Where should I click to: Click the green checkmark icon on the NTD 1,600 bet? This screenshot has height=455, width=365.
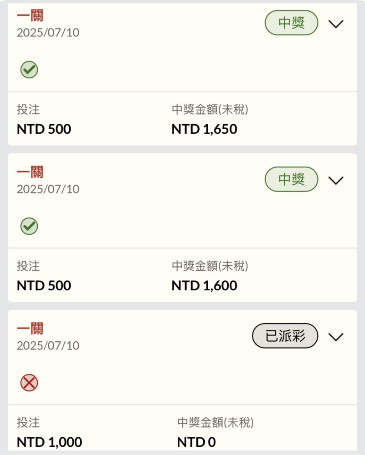click(29, 226)
